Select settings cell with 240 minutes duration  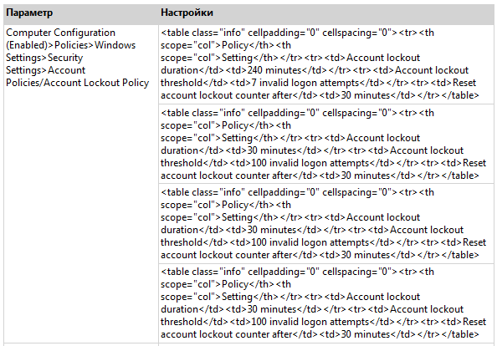coord(326,64)
